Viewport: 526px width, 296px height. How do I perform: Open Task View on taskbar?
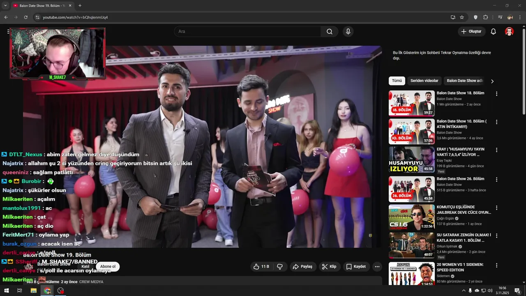[19, 291]
